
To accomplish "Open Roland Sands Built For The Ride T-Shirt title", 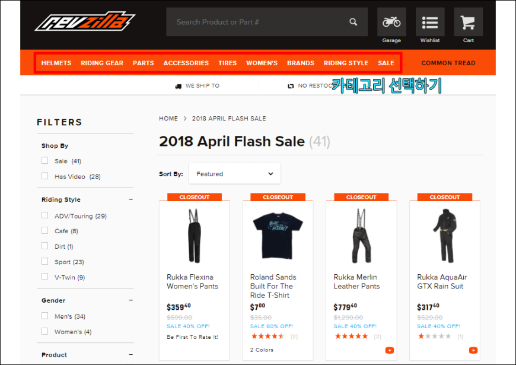I will click(x=273, y=286).
